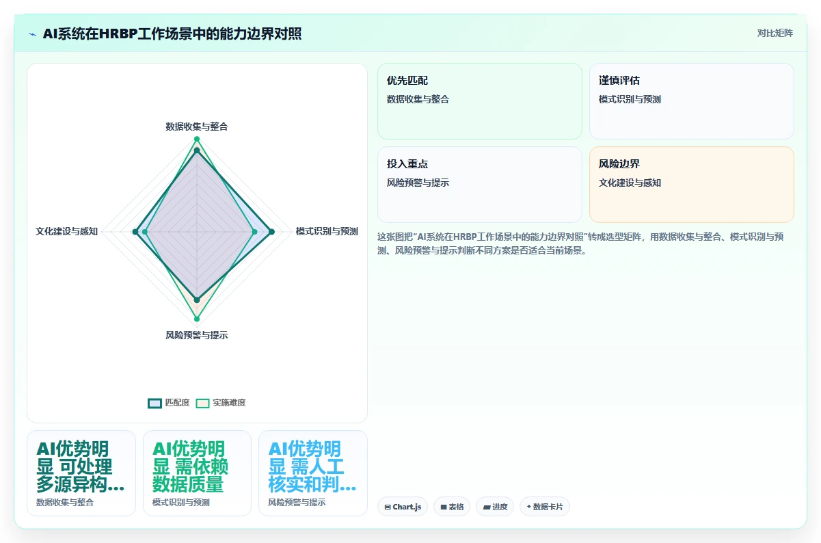Viewport: 821px width, 543px height.
Task: Click the 实施难度 point on the 数据收集与整合 axis
Action: (197, 140)
